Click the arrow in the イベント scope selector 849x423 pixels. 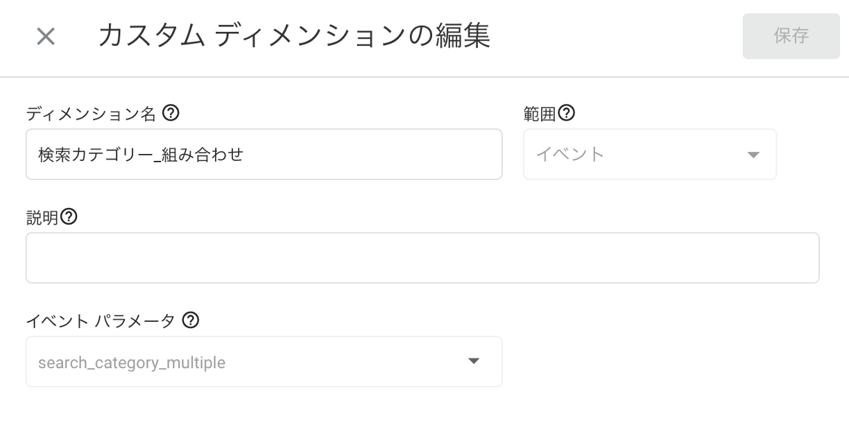tap(753, 155)
